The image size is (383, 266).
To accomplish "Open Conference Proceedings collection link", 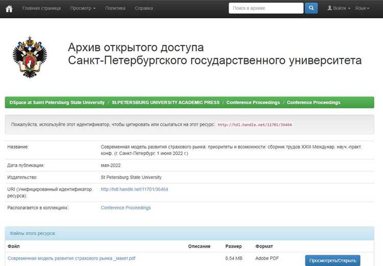I will 126,208.
